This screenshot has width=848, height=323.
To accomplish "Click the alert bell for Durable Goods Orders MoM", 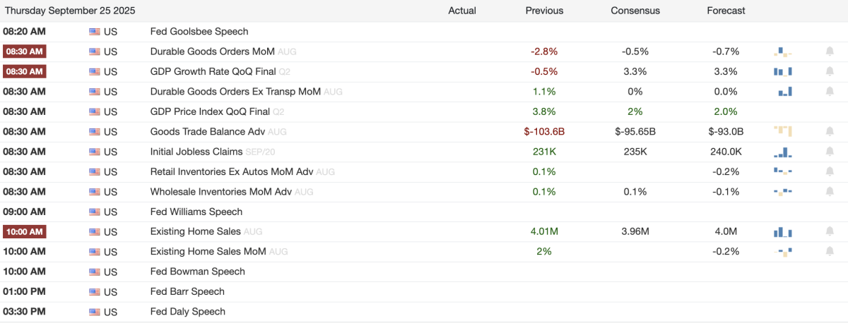I will [x=830, y=51].
